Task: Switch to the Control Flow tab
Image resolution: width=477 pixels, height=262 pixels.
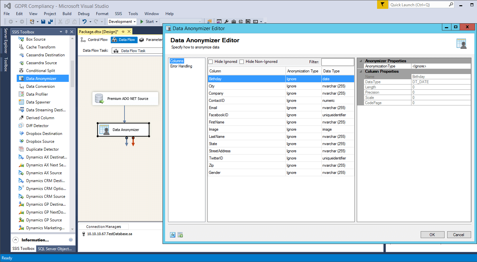Action: 94,40
